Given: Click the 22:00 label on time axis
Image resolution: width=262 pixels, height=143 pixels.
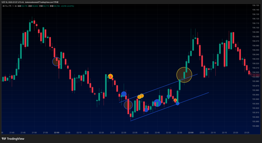Looking at the screenshot, I should tap(57, 133).
